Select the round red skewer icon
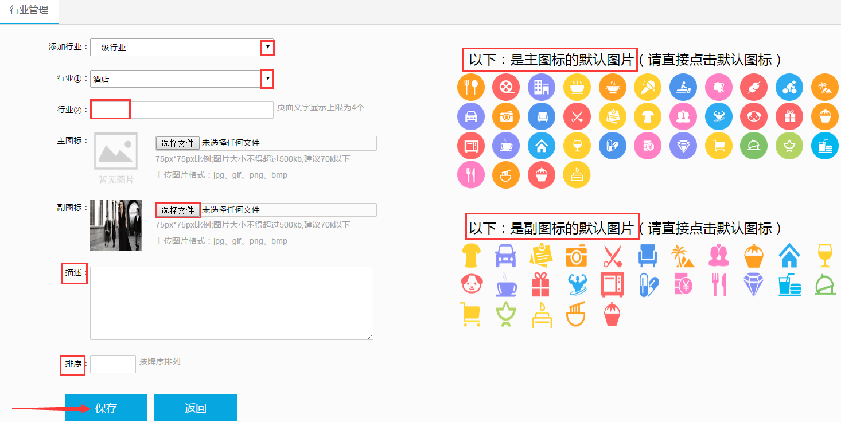Image resolution: width=841 pixels, height=422 pixels. click(x=754, y=87)
